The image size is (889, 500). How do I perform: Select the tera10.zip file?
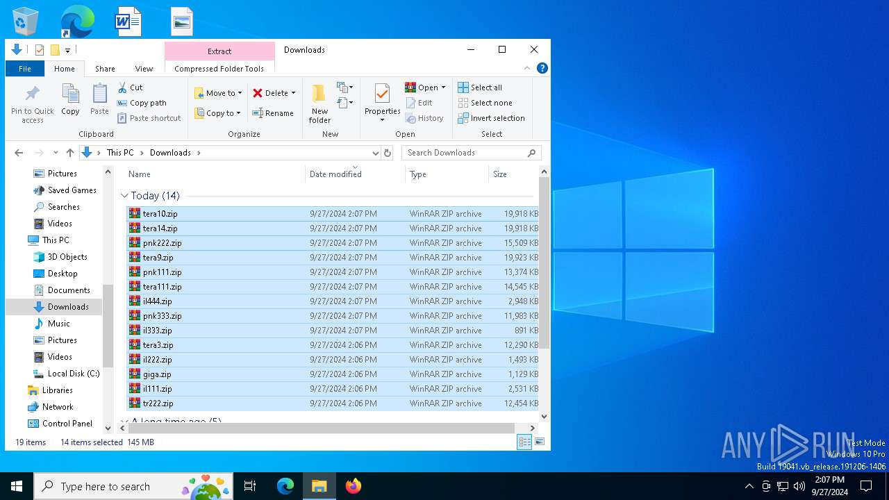[x=333, y=214]
